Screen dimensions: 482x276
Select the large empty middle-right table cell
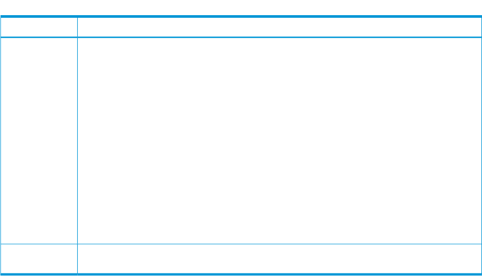coord(279,141)
